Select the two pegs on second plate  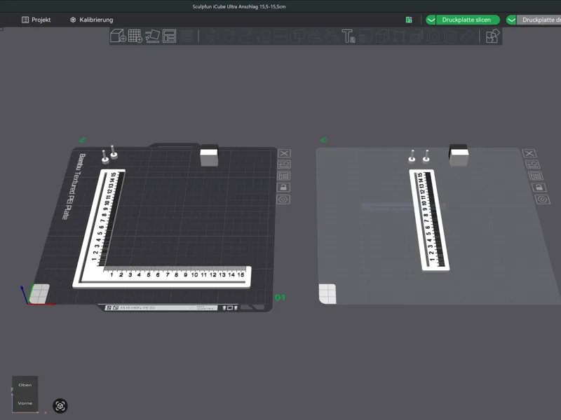tap(419, 156)
